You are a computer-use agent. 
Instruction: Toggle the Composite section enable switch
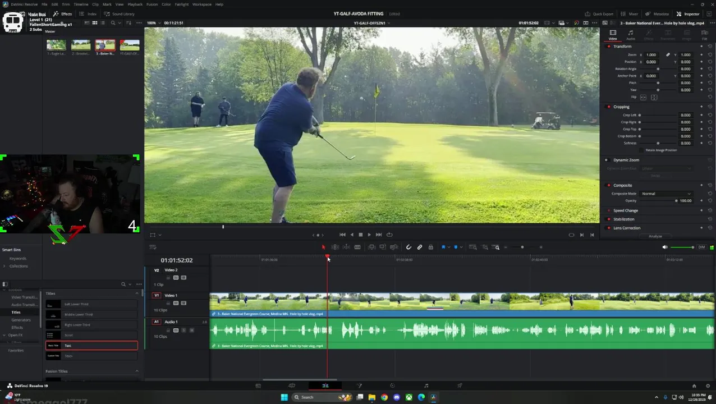click(609, 185)
